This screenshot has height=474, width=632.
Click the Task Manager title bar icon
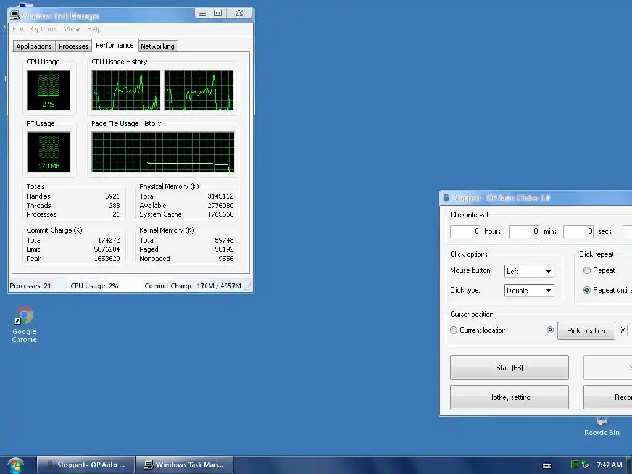pos(15,15)
